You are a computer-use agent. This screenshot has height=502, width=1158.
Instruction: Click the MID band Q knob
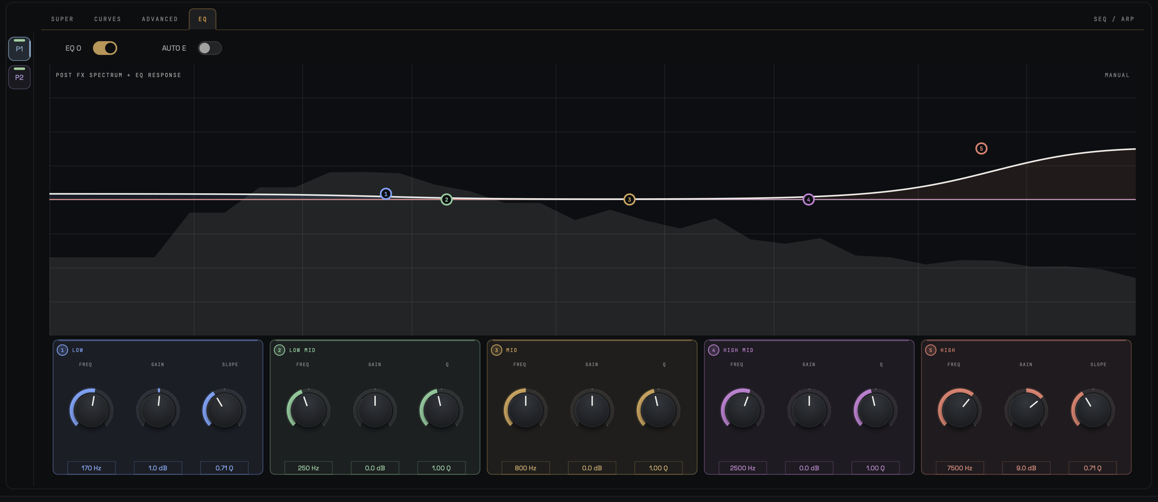658,409
